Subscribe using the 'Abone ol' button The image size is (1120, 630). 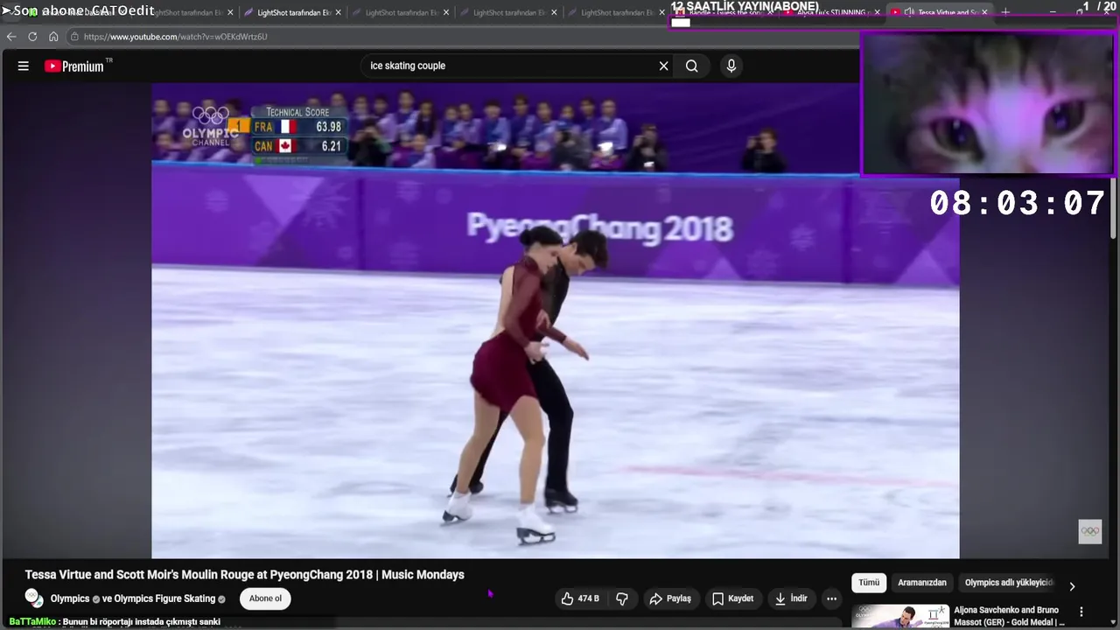tap(265, 598)
